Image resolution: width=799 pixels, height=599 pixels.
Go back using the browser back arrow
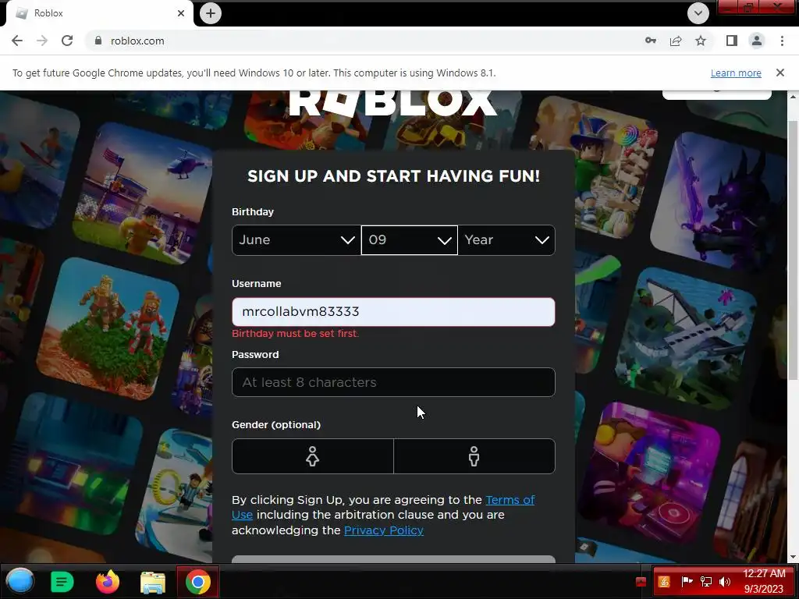click(17, 41)
